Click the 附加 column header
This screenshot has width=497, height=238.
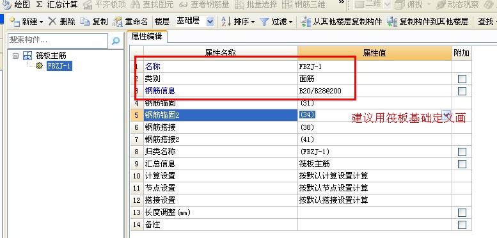pos(462,52)
